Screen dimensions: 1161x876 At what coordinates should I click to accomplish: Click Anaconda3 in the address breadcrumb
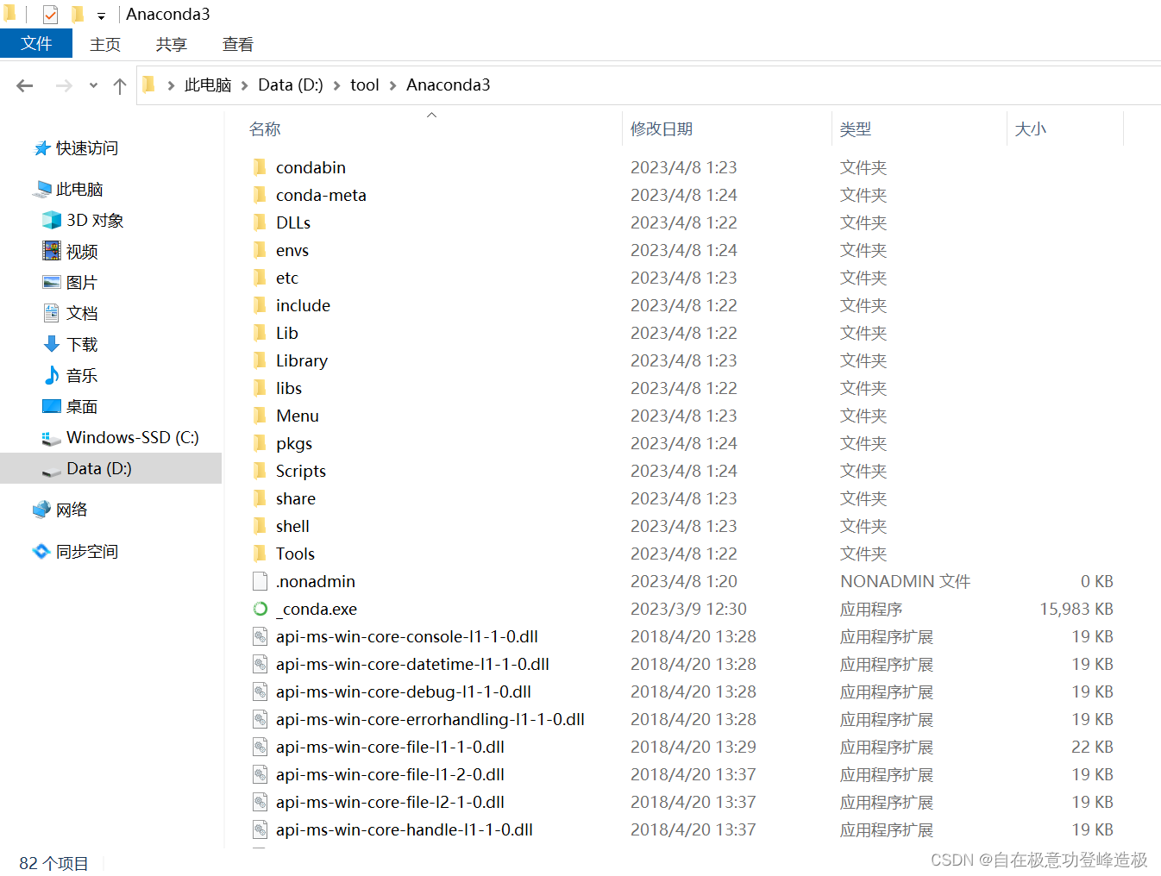click(449, 84)
